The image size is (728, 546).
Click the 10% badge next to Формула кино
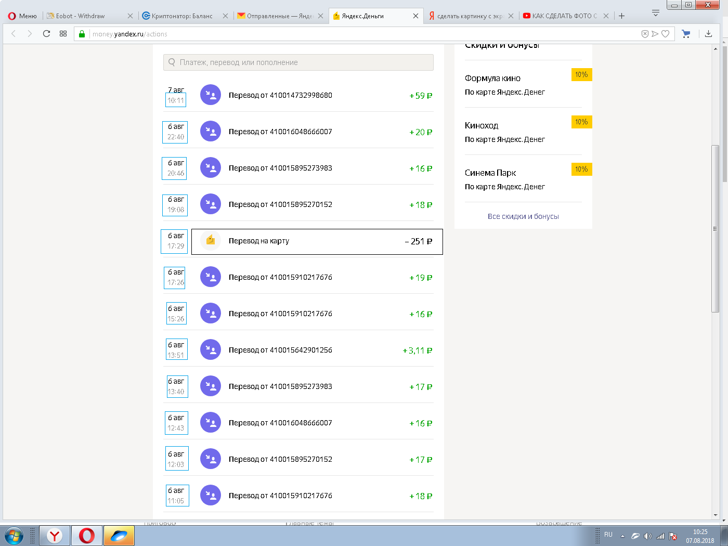point(581,74)
